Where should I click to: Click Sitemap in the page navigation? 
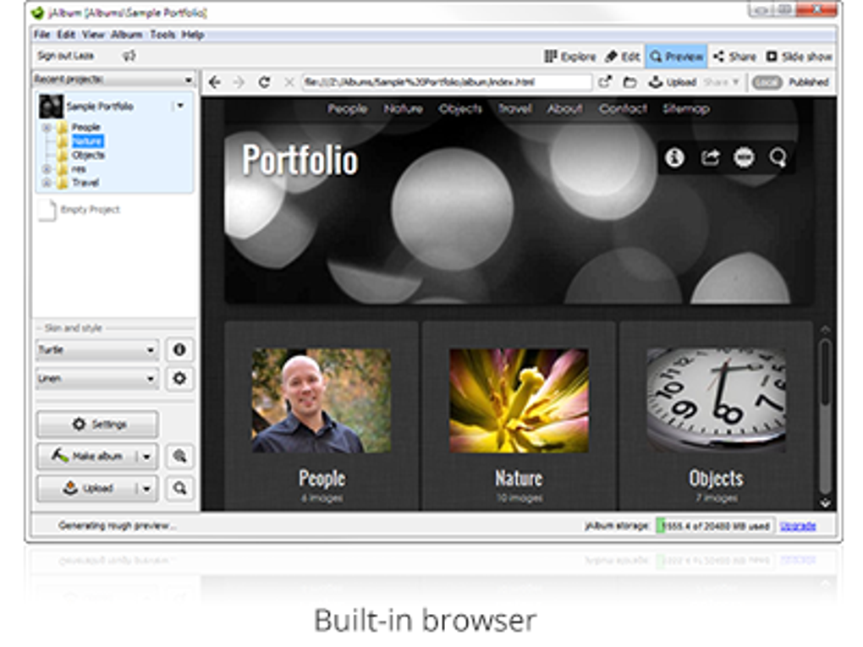point(686,109)
